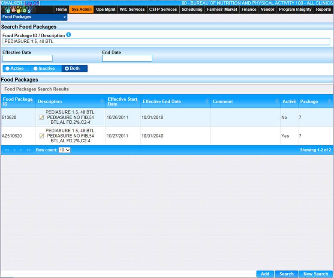Image resolution: width=334 pixels, height=278 pixels.
Task: Click the Effective Date input field
Action: point(27,58)
